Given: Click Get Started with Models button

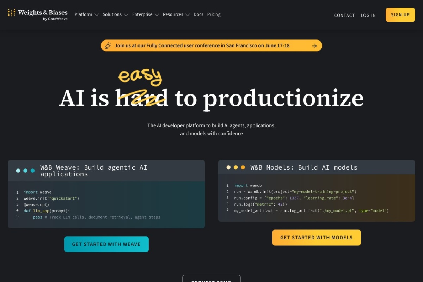Looking at the screenshot, I should pyautogui.click(x=317, y=238).
